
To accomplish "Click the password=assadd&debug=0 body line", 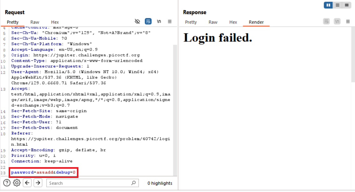I will tap(43, 173).
